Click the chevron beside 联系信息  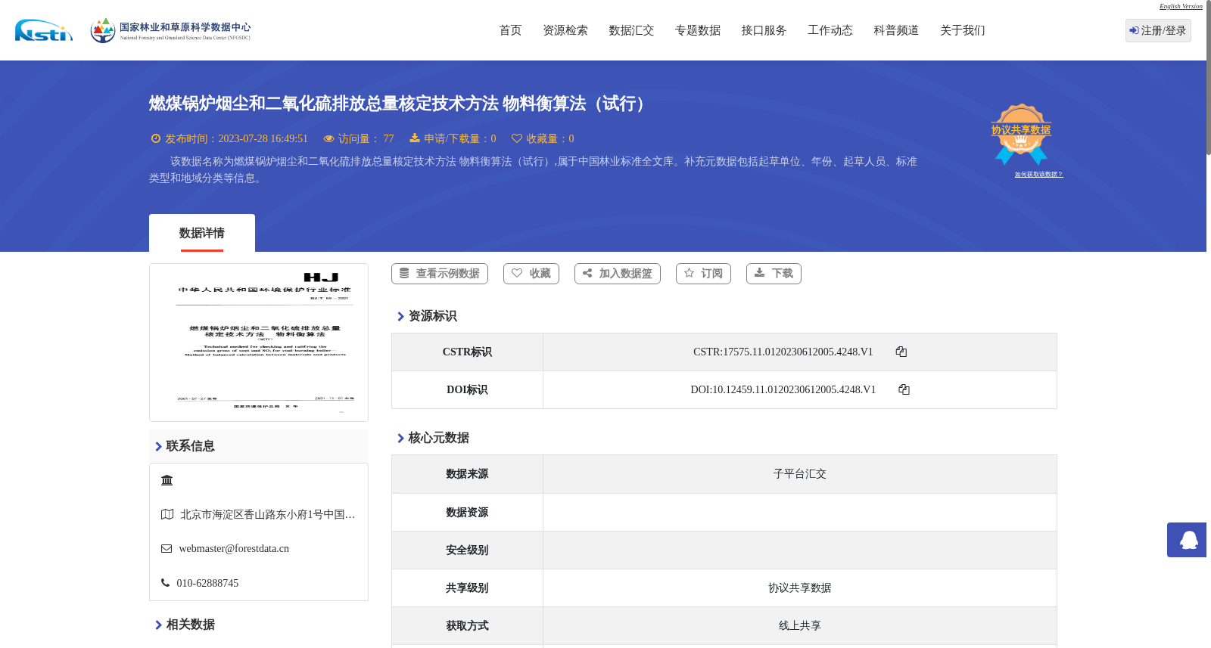pyautogui.click(x=158, y=447)
